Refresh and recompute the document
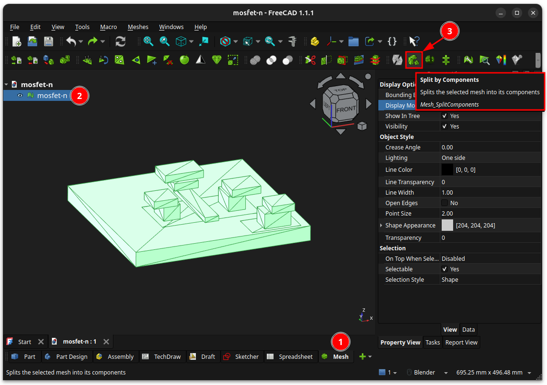Image resolution: width=547 pixels, height=385 pixels. 121,41
